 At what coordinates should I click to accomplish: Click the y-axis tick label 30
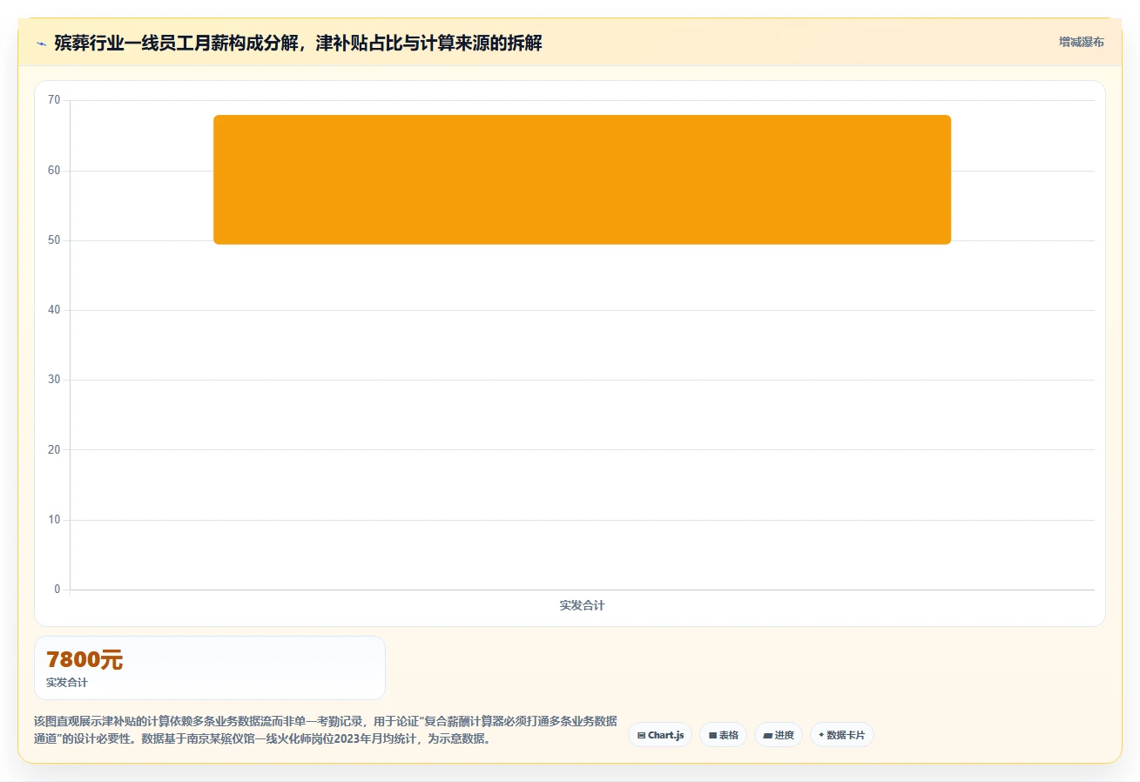pyautogui.click(x=54, y=380)
